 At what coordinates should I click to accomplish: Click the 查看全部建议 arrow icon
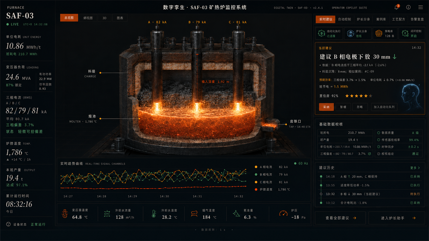pyautogui.click(x=355, y=218)
